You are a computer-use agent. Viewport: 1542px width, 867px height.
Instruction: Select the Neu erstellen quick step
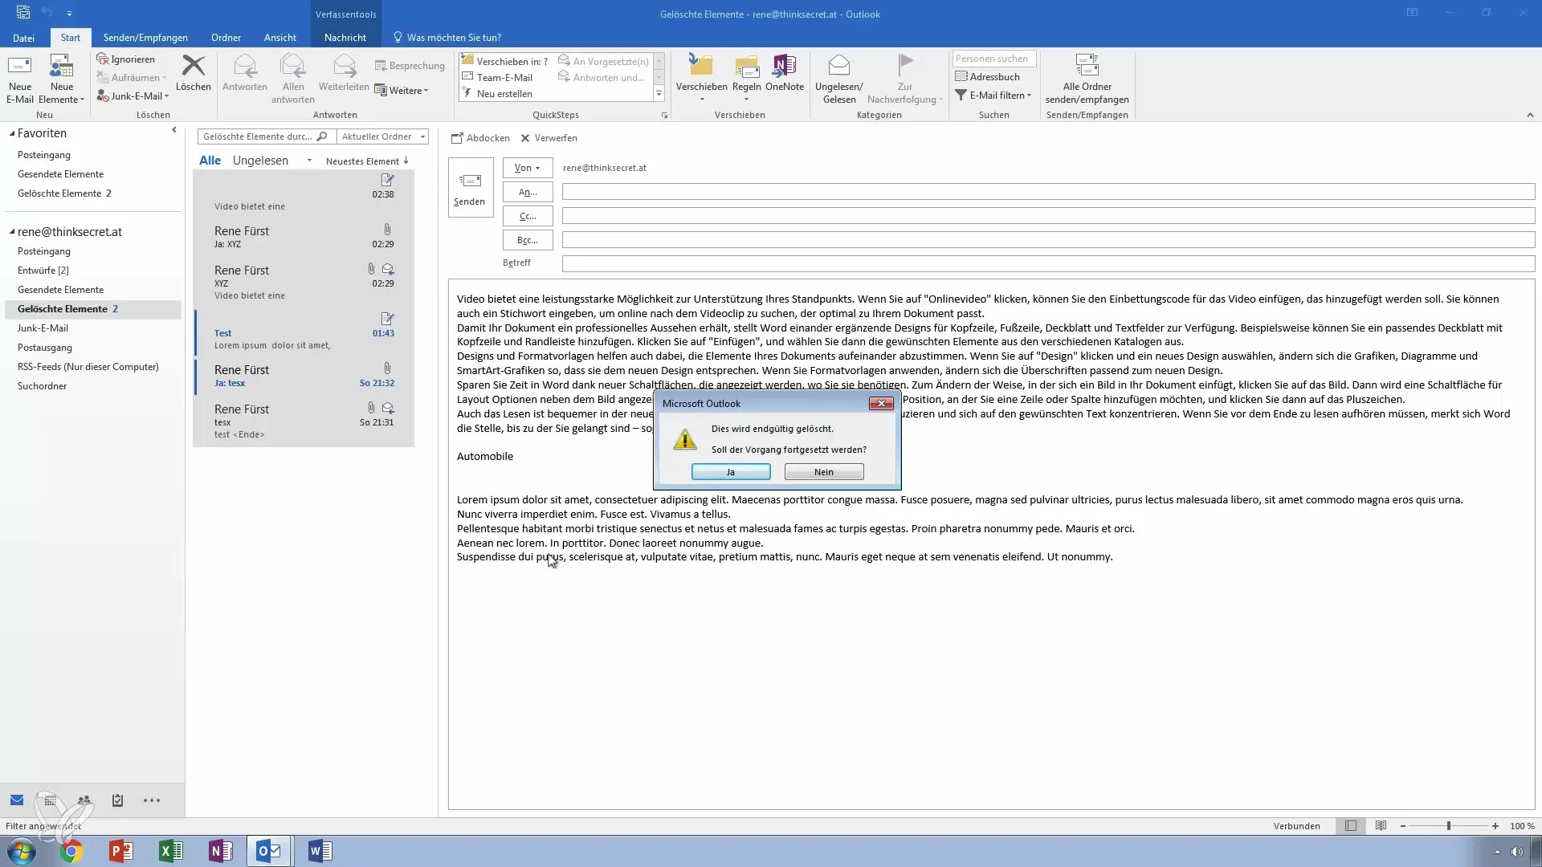point(498,94)
